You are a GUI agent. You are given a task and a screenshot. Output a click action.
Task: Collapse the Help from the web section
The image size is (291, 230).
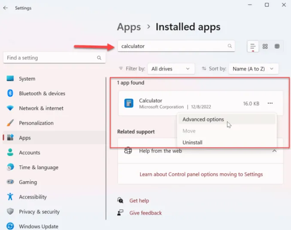coord(274,151)
